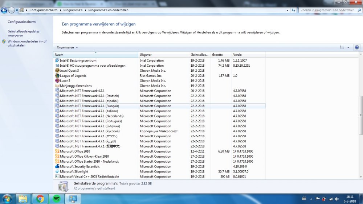Image resolution: width=363 pixels, height=204 pixels.
Task: Select the Microsoft Office 2010 icon
Action: [57, 151]
